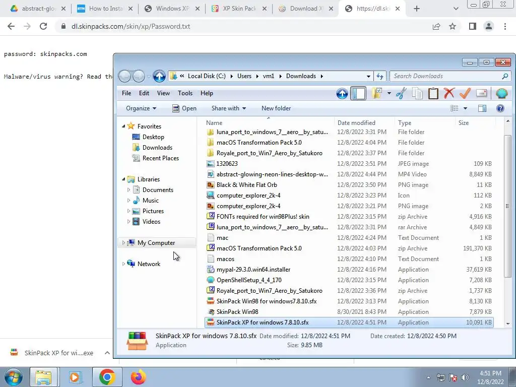
Task: Open Classic Explorer settings shell icon
Action: (x=502, y=93)
